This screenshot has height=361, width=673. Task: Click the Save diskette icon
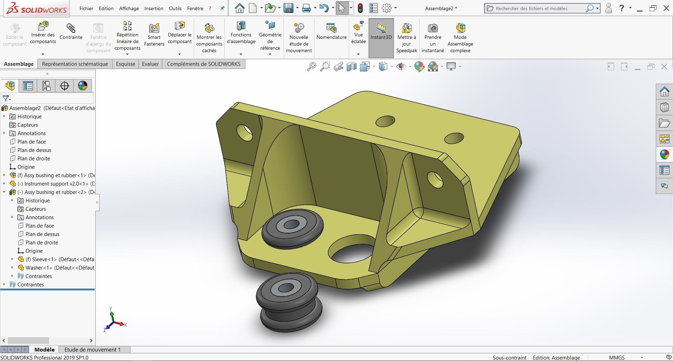pyautogui.click(x=288, y=8)
